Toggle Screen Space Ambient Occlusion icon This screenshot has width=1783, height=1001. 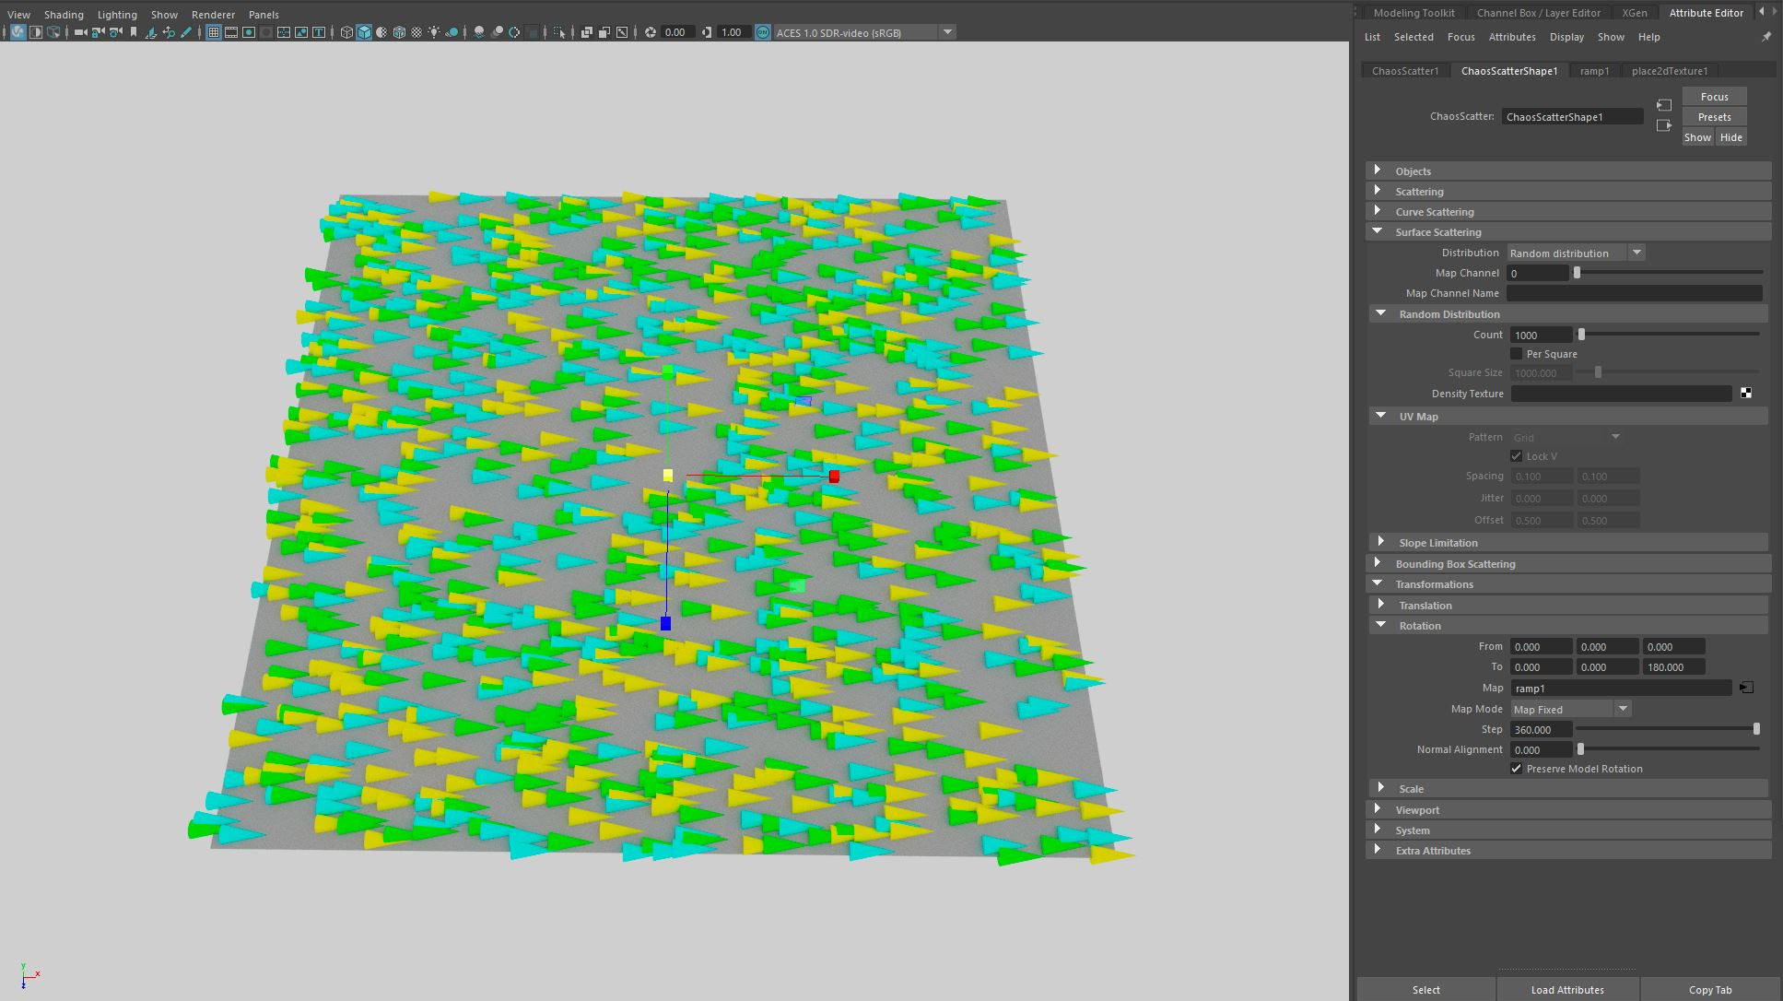[478, 32]
